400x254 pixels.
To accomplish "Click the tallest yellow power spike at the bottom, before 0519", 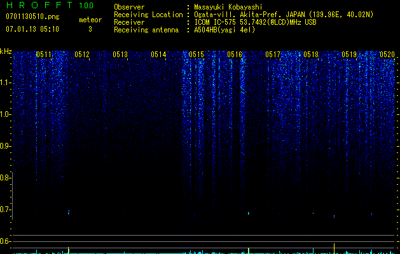I will coord(334,248).
